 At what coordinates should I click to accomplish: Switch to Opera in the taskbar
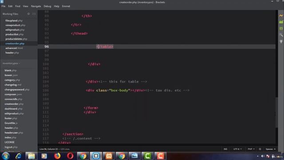click(70, 156)
